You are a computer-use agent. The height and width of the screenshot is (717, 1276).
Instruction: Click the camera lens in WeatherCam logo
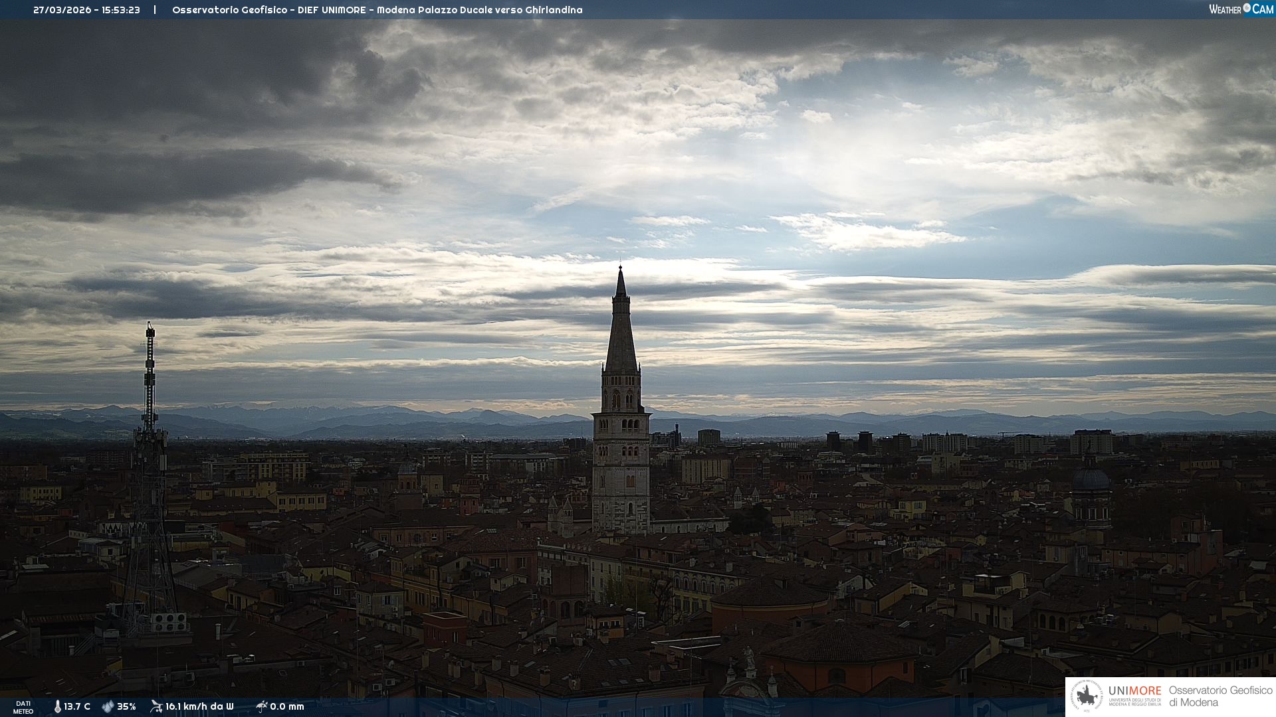[x=1247, y=8]
